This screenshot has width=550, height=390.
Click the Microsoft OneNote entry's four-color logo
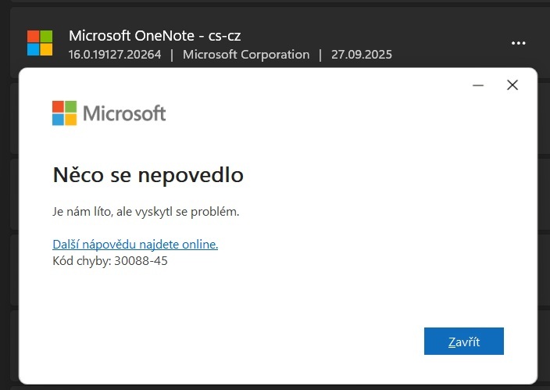click(x=40, y=43)
